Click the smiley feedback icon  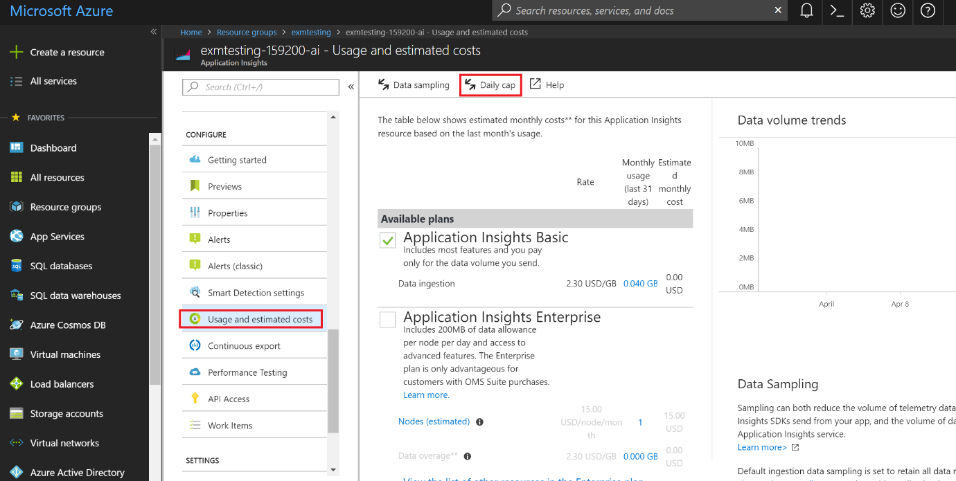898,10
